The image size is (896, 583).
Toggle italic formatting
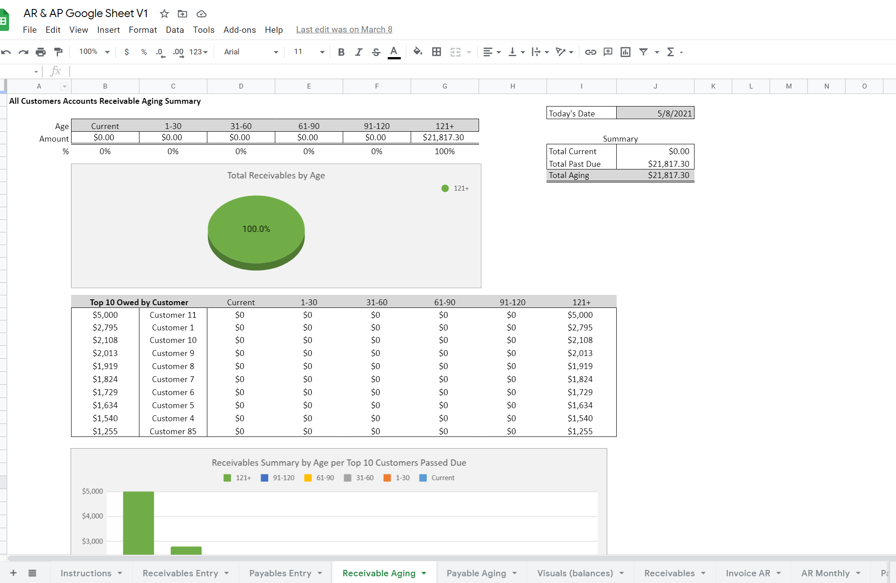tap(358, 52)
